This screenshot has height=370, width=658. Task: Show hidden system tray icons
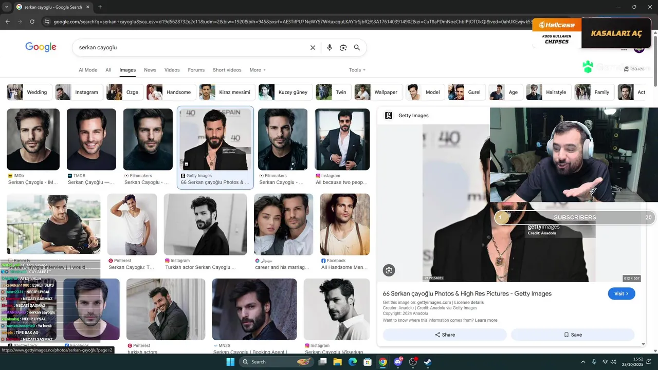(x=583, y=362)
